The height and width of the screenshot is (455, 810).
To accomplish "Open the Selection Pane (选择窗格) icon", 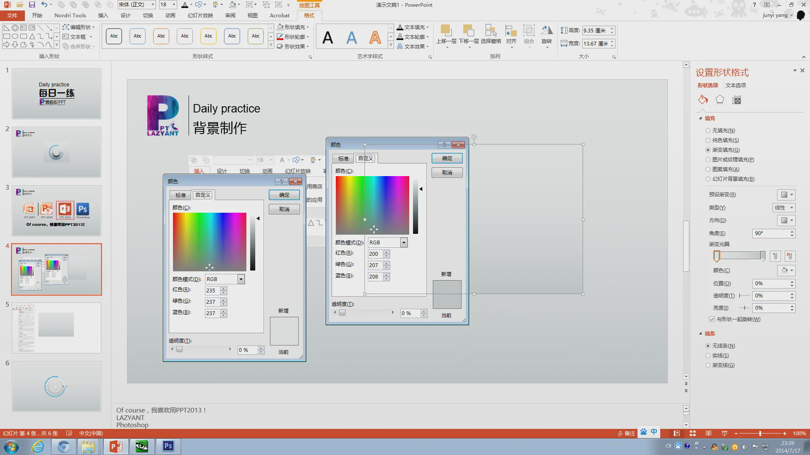I will [x=491, y=35].
